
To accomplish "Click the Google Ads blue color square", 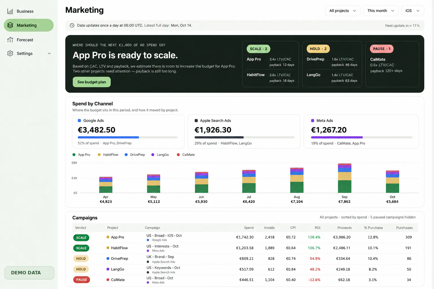I will (x=79, y=121).
